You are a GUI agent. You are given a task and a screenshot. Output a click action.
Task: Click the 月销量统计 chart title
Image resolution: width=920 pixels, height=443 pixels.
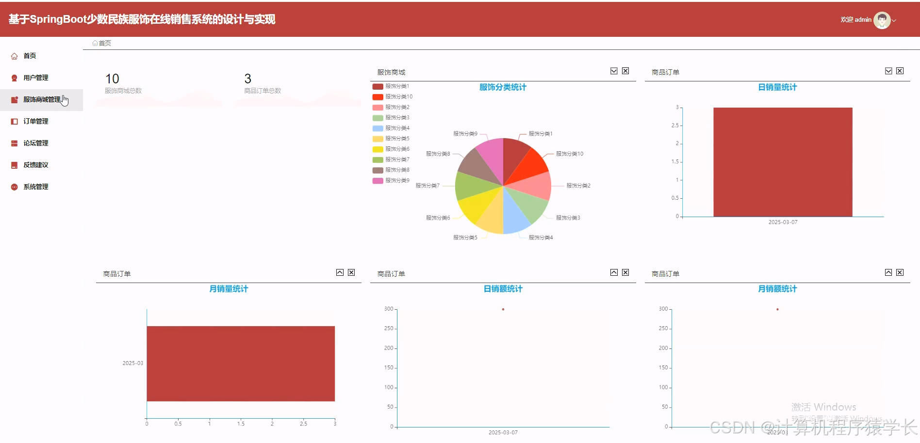pyautogui.click(x=229, y=289)
